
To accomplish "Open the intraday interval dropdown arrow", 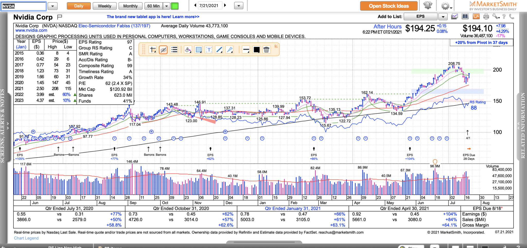I will coord(166,6).
